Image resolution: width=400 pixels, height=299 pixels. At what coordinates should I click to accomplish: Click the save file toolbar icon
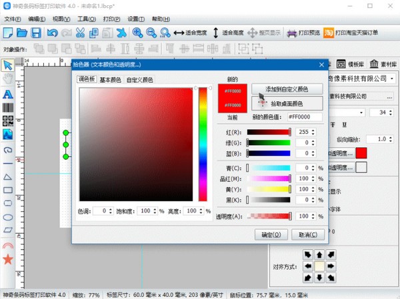[x=37, y=33]
